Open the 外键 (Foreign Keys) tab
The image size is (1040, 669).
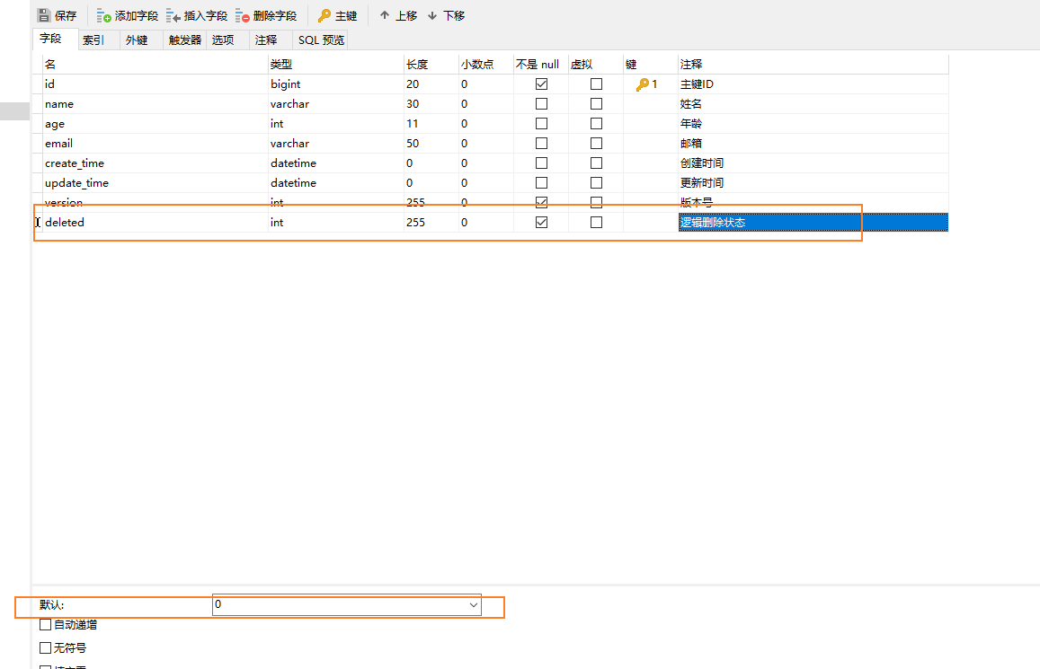(137, 40)
